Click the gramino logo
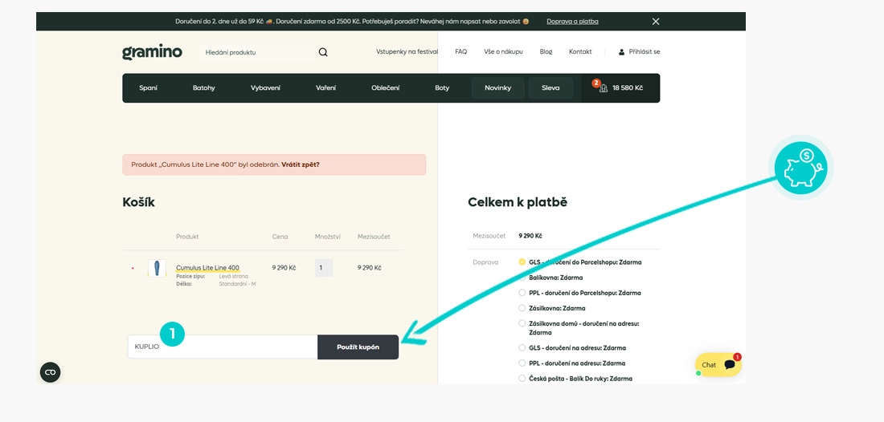This screenshot has width=884, height=422. [x=152, y=52]
